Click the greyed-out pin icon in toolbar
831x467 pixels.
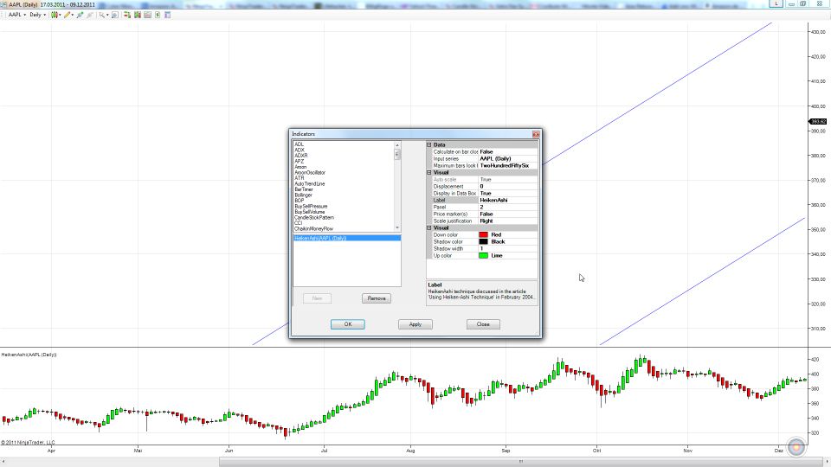[89, 15]
